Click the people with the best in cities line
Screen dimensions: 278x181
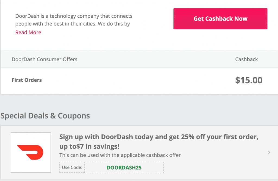(72, 24)
